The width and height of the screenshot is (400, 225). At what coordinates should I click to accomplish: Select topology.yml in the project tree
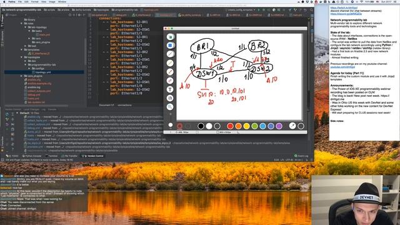click(43, 72)
